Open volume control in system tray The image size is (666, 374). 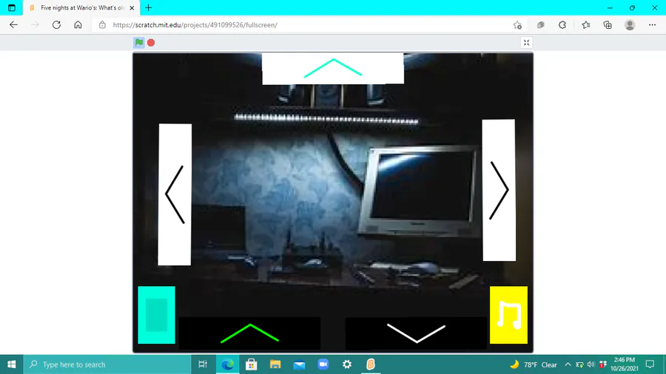591,364
